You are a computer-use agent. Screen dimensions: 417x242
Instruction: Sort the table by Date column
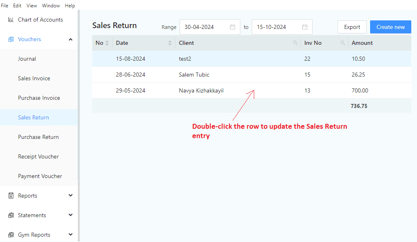(170, 43)
